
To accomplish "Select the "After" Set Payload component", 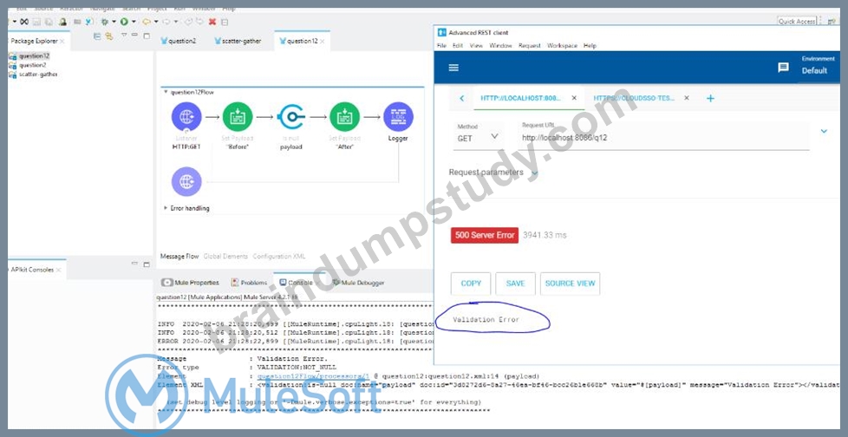I will [345, 117].
